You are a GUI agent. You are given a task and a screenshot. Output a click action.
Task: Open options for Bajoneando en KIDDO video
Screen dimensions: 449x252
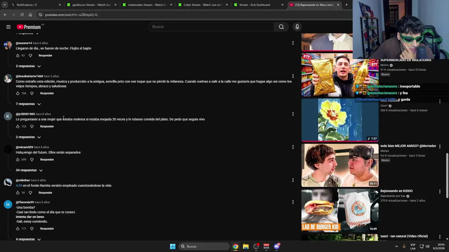point(440,191)
